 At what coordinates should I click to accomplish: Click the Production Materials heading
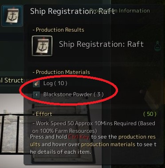coord(61,72)
